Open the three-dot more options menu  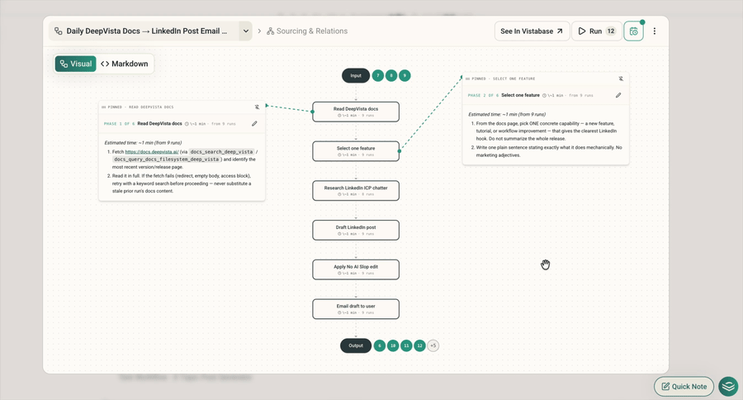click(655, 31)
